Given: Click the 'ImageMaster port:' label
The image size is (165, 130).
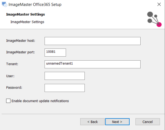Looking at the screenshot, I should point(20,52).
